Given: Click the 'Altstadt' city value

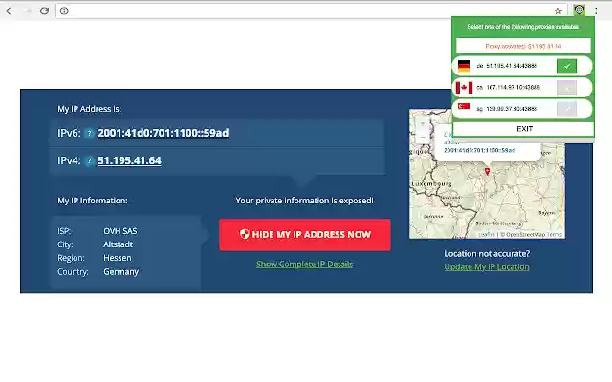Looking at the screenshot, I should (118, 244).
